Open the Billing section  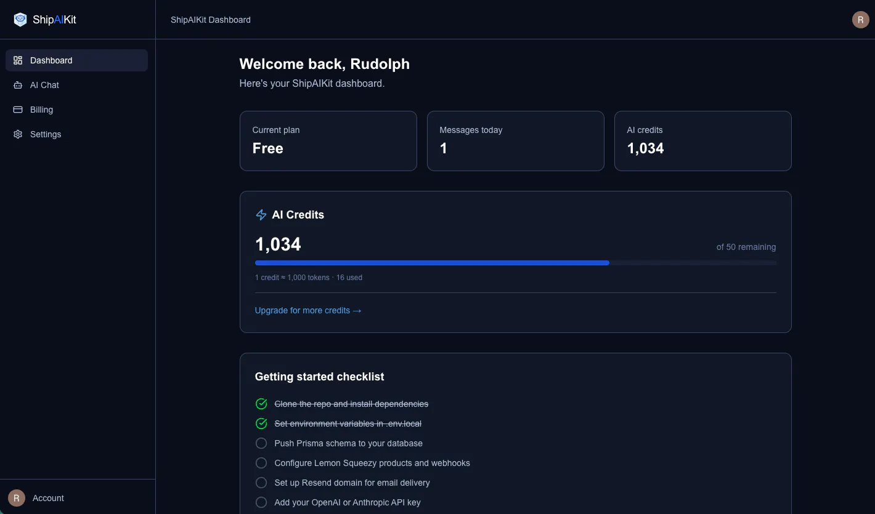(x=76, y=110)
